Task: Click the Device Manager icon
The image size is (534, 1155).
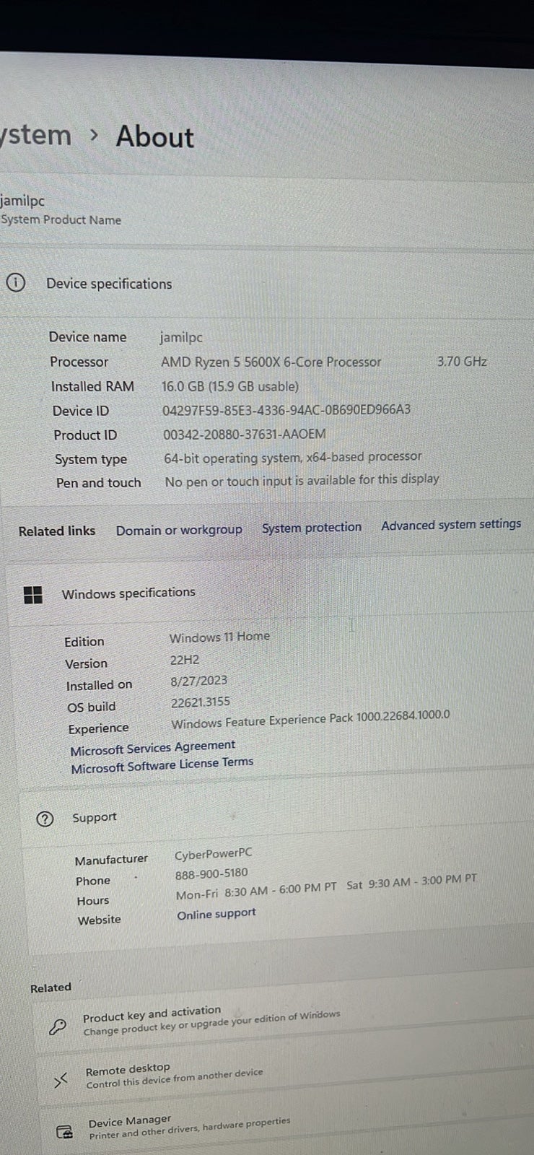Action: pos(65,1131)
